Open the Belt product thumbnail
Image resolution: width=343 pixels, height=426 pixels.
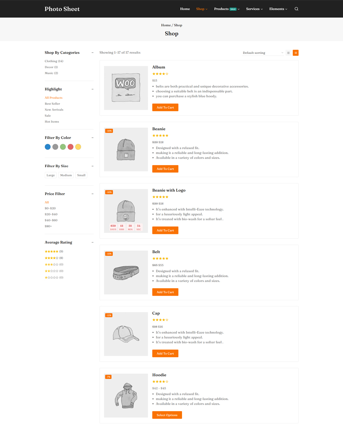point(126,273)
